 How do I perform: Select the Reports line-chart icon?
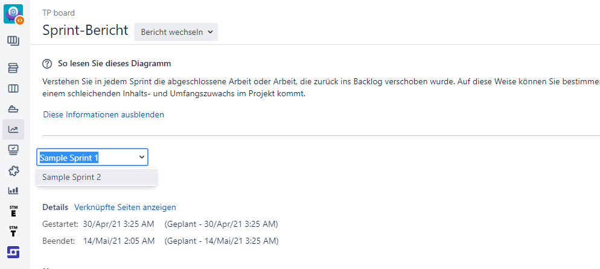13,129
